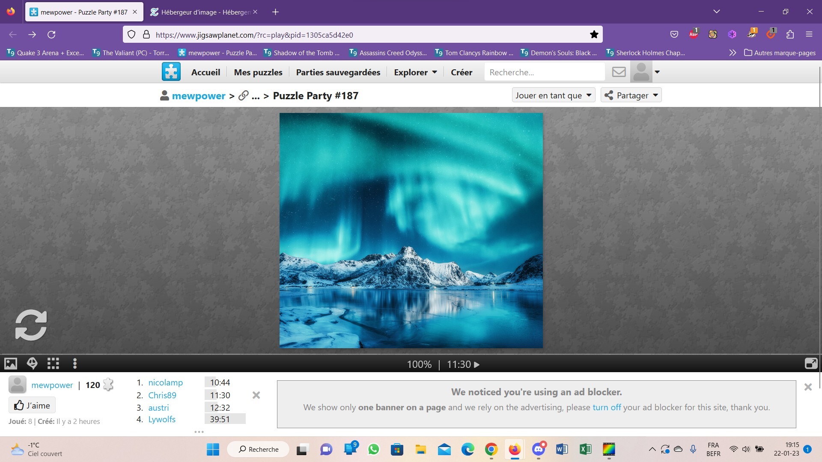Click the turn off ad blocker link
Image resolution: width=822 pixels, height=462 pixels.
tap(606, 407)
